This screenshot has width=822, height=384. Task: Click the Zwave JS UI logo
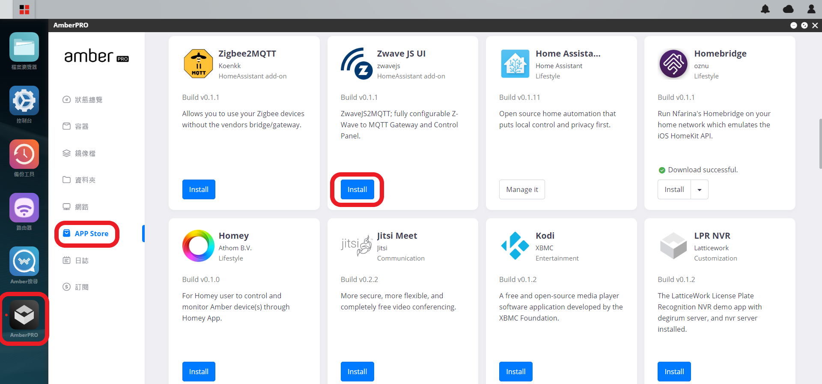[x=357, y=63]
